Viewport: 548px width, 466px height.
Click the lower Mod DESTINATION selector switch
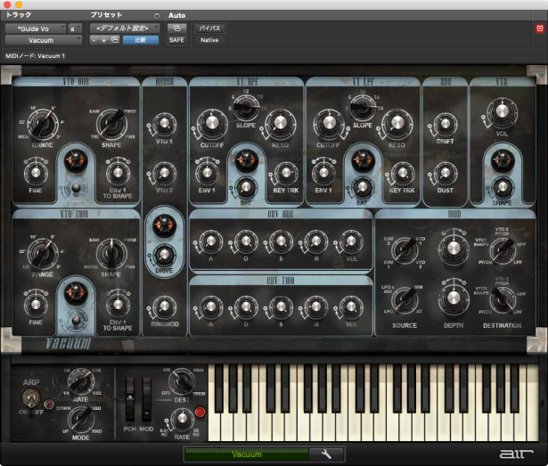503,300
